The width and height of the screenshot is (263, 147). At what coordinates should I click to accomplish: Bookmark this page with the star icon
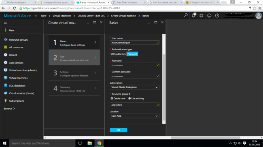point(254,8)
